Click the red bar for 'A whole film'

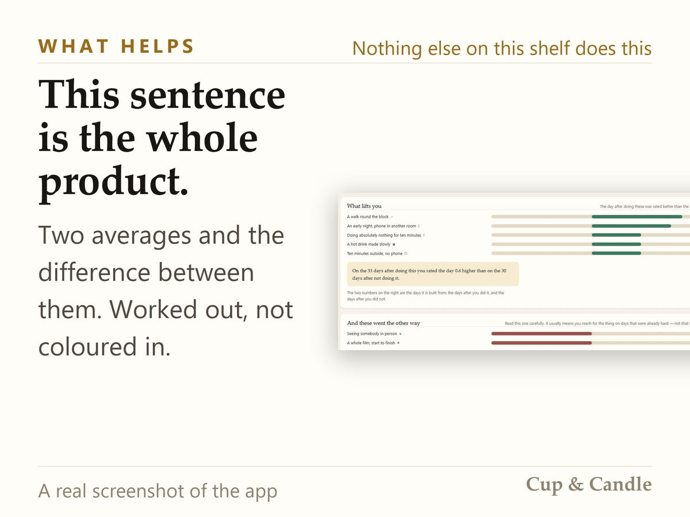point(541,343)
